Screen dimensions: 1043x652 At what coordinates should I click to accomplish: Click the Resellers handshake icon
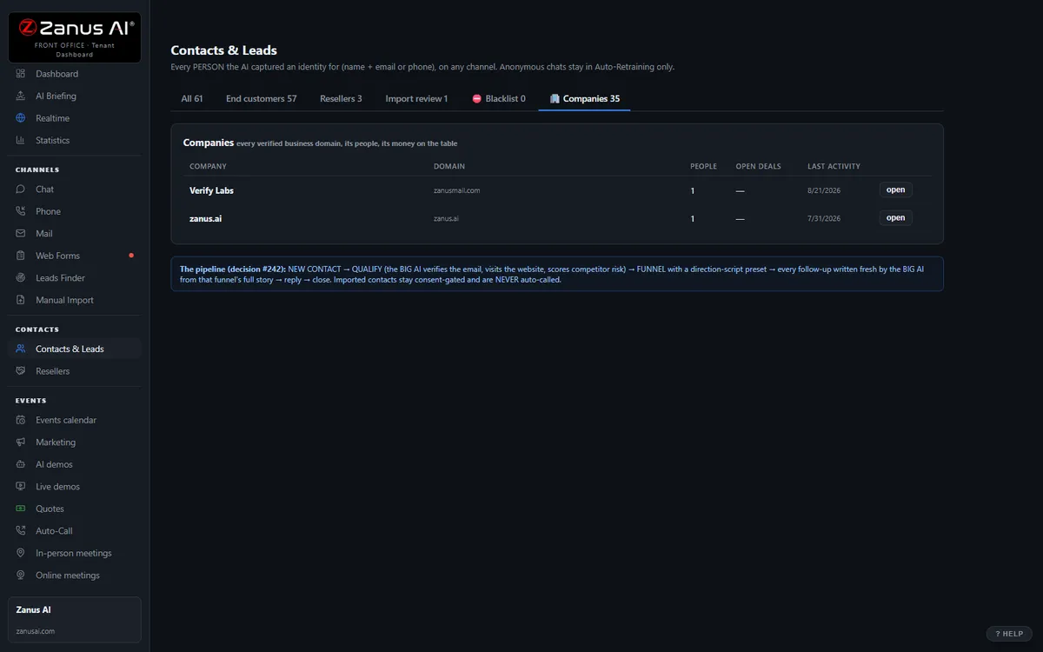[21, 371]
